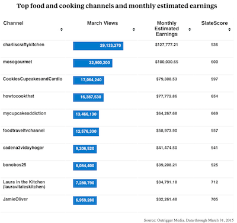Click the 17,064,240 views bar
Viewport: 237px width, 223px height.
click(88, 80)
